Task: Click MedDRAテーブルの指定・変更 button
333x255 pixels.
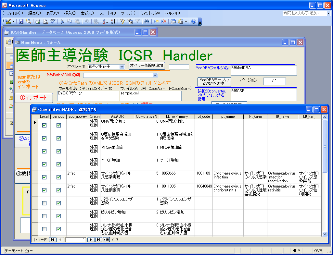Action: pyautogui.click(x=214, y=82)
